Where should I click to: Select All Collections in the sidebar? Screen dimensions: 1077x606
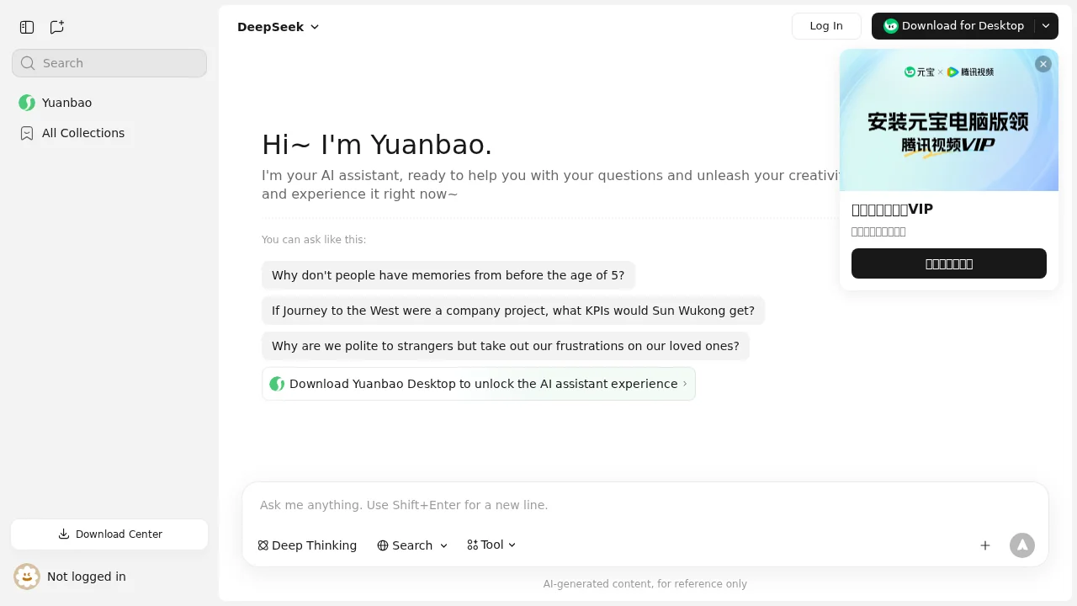click(83, 133)
